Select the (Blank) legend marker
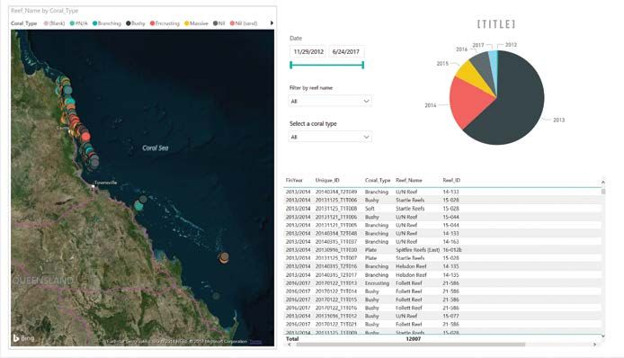This screenshot has width=624, height=358. tap(46, 23)
